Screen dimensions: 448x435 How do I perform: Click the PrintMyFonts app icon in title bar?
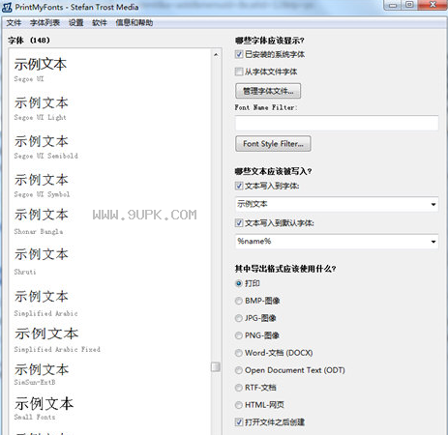point(7,7)
